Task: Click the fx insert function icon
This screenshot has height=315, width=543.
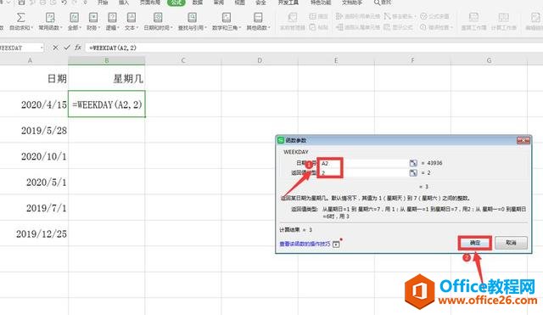Action: point(78,48)
